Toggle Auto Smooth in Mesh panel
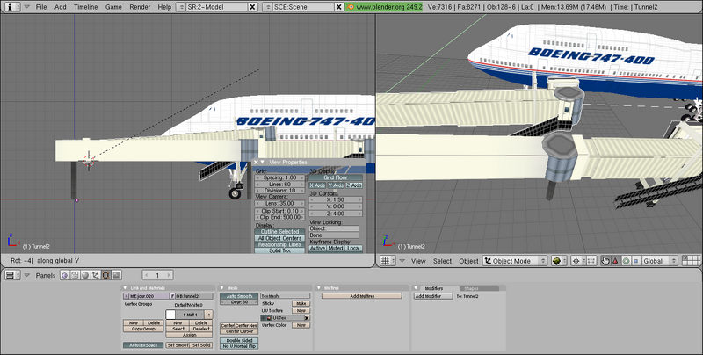 [x=239, y=296]
